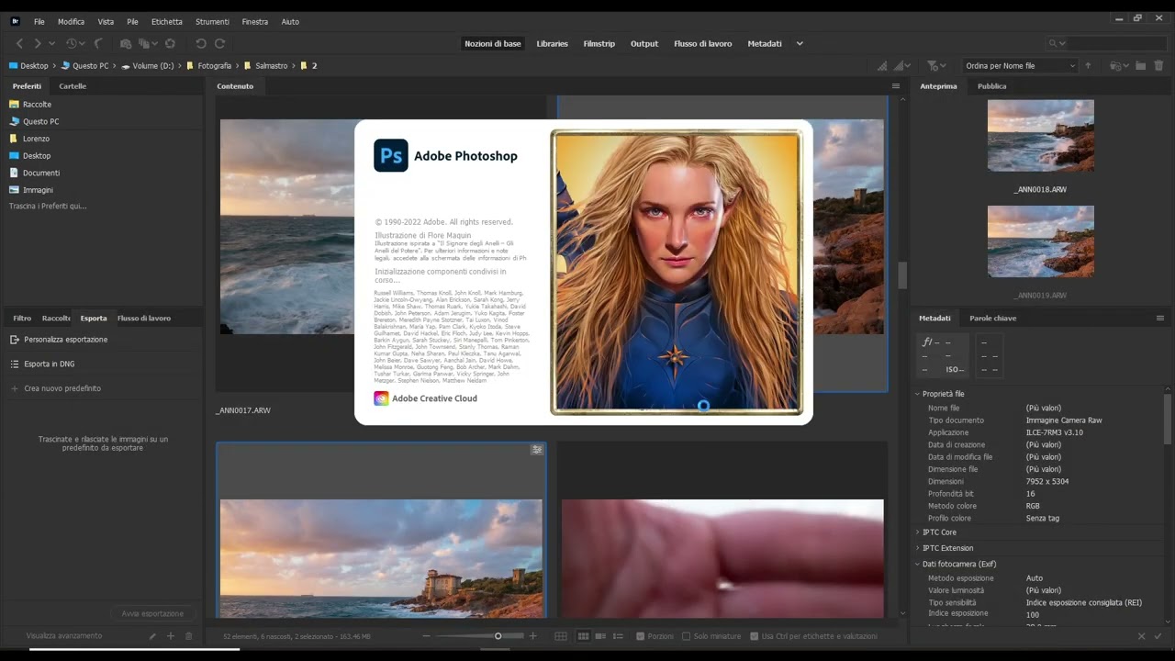
Task: Open the File menu
Action: 39,21
